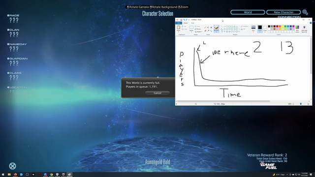The image size is (315, 177).
Task: Pick the orange color swatch in palette
Action: 280,26
